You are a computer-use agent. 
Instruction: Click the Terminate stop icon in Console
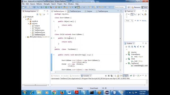coord(106,76)
